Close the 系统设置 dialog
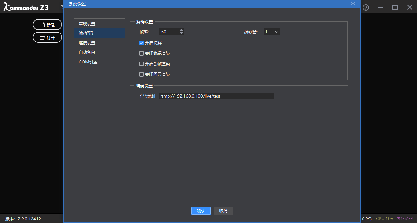This screenshot has width=417, height=223. tap(353, 4)
